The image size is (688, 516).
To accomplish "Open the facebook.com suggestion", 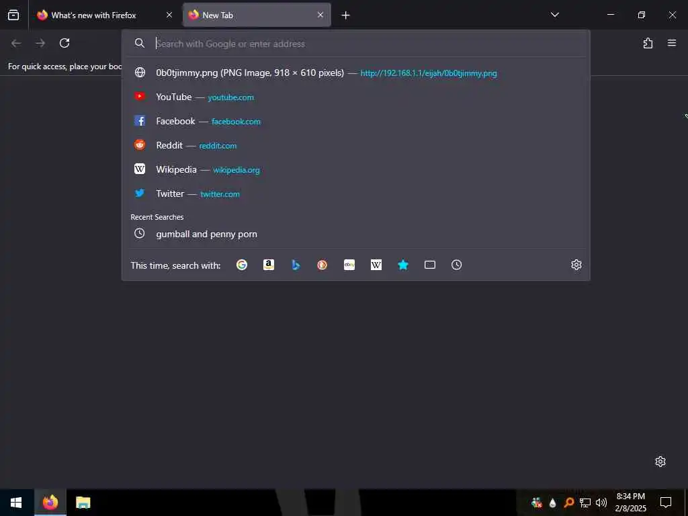I will [x=356, y=121].
